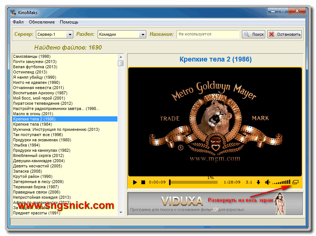316x236 pixels.
Task: Click the film list scrollbar thumb
Action: 121,63
